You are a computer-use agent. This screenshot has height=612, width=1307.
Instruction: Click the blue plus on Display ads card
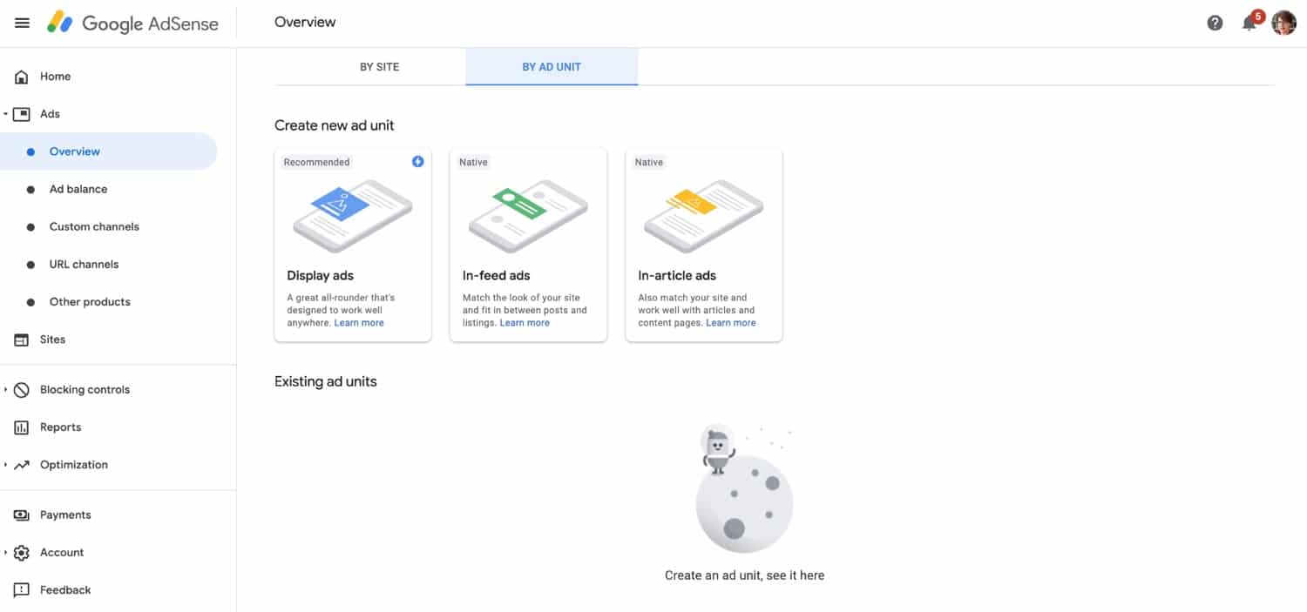[x=417, y=161]
